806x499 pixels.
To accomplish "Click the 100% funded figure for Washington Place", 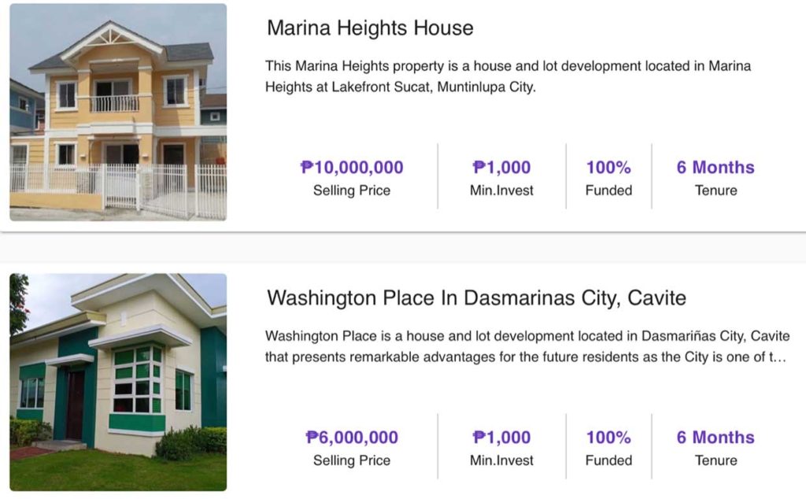I will 608,438.
